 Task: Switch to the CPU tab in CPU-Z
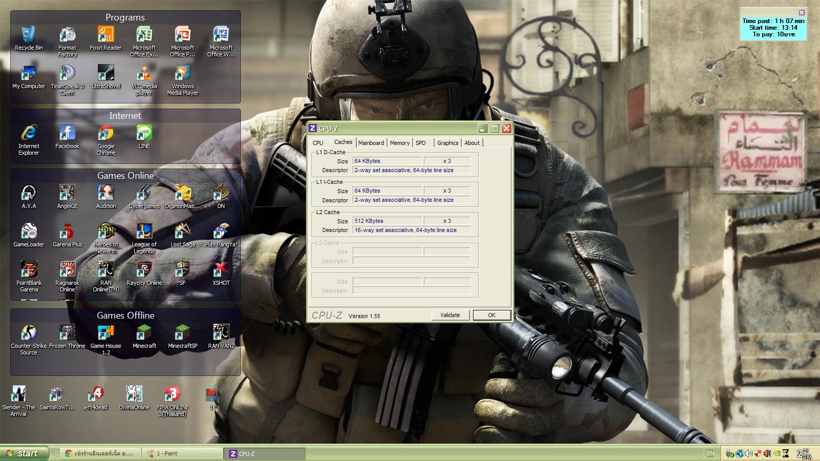(x=318, y=143)
